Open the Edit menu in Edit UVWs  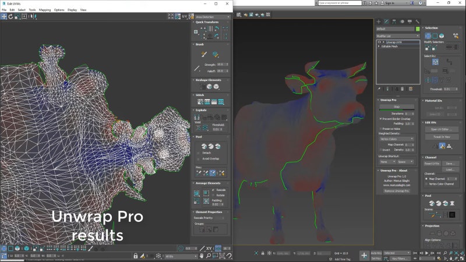click(12, 10)
